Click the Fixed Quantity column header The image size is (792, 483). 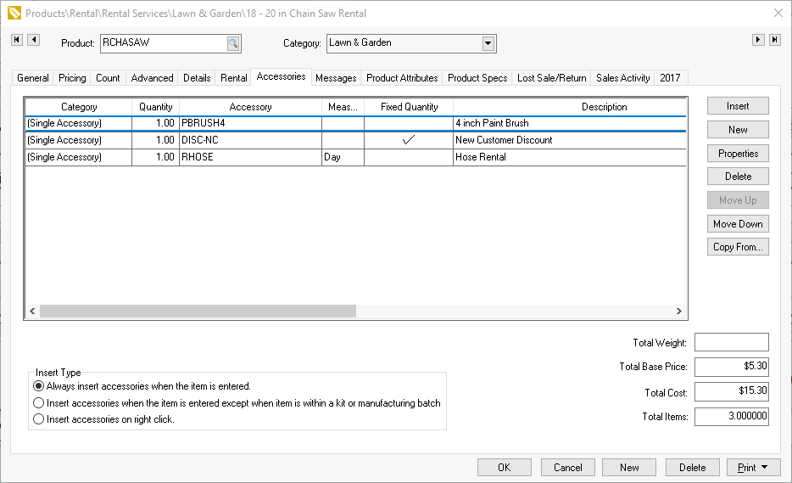click(409, 107)
